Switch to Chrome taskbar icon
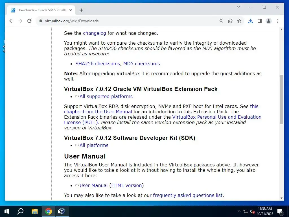Image resolution: width=289 pixels, height=217 pixels. 49,211
